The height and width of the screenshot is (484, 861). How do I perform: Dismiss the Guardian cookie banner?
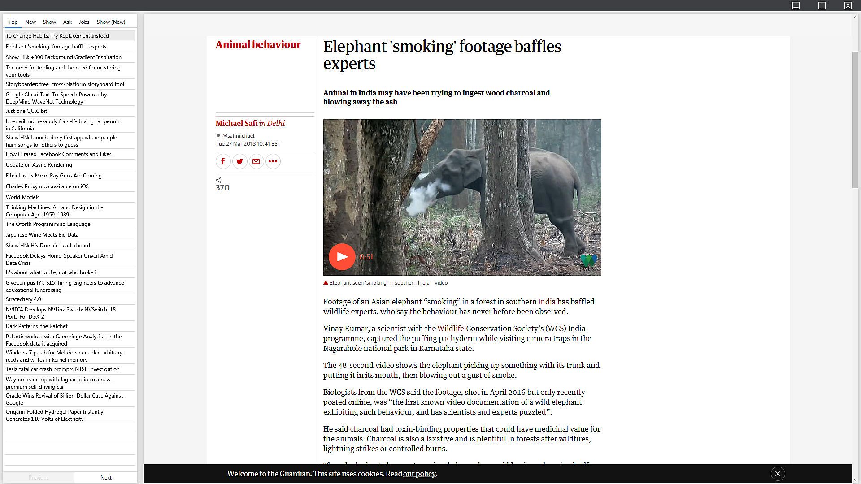778,474
